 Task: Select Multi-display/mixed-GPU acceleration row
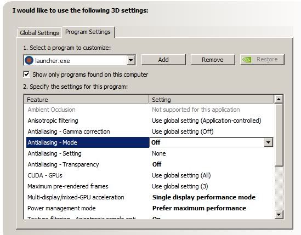(x=149, y=197)
